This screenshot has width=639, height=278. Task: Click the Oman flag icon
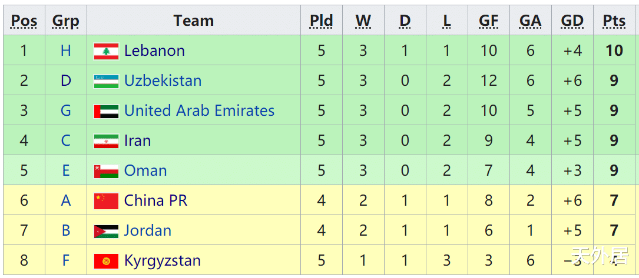[x=106, y=171]
